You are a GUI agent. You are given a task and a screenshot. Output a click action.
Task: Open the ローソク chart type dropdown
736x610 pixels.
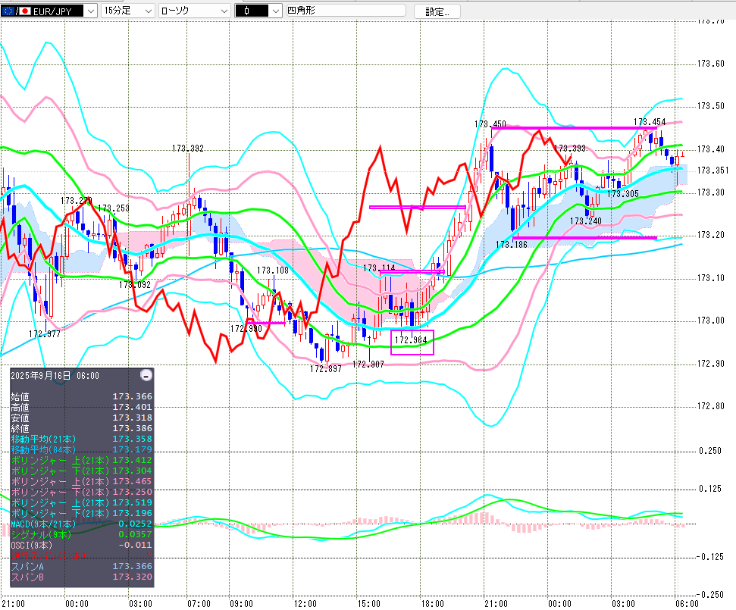pos(194,11)
